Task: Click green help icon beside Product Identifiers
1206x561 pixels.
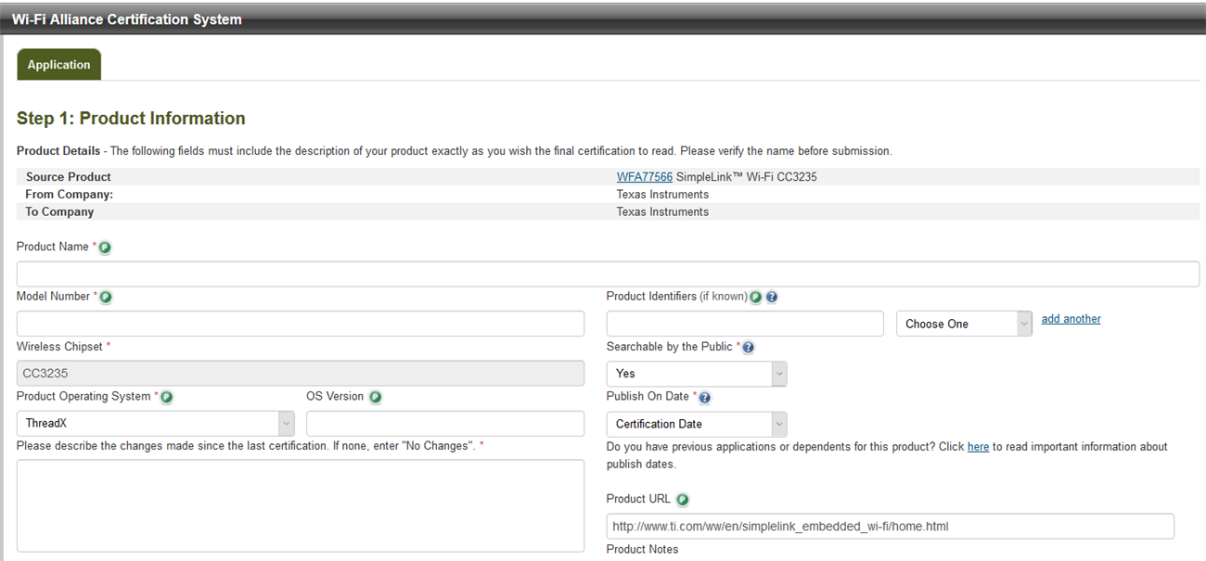Action: pyautogui.click(x=756, y=298)
